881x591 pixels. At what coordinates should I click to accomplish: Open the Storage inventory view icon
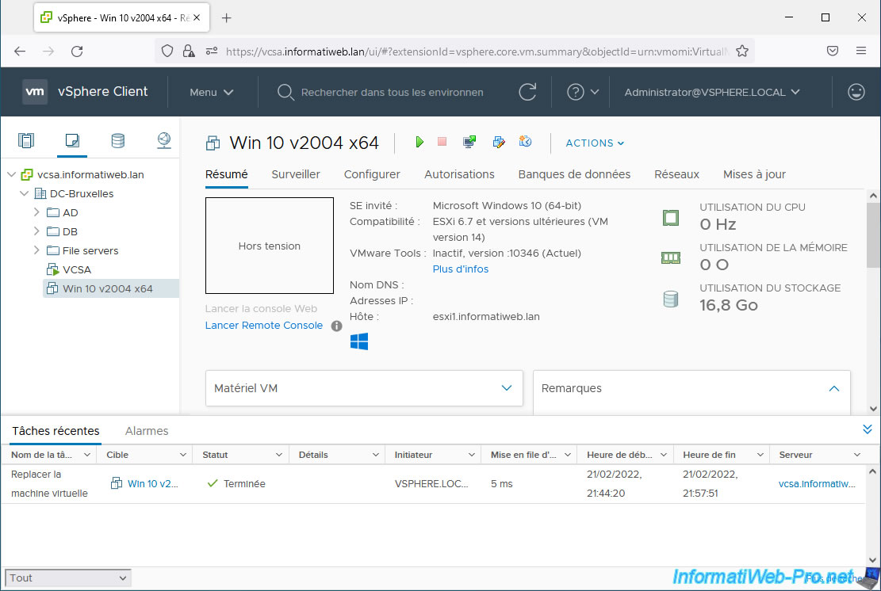(x=117, y=141)
